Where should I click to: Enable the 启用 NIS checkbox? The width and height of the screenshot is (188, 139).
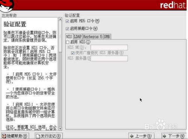click(x=68, y=42)
